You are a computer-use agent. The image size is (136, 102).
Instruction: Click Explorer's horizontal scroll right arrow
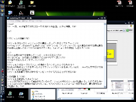pos(133,99)
